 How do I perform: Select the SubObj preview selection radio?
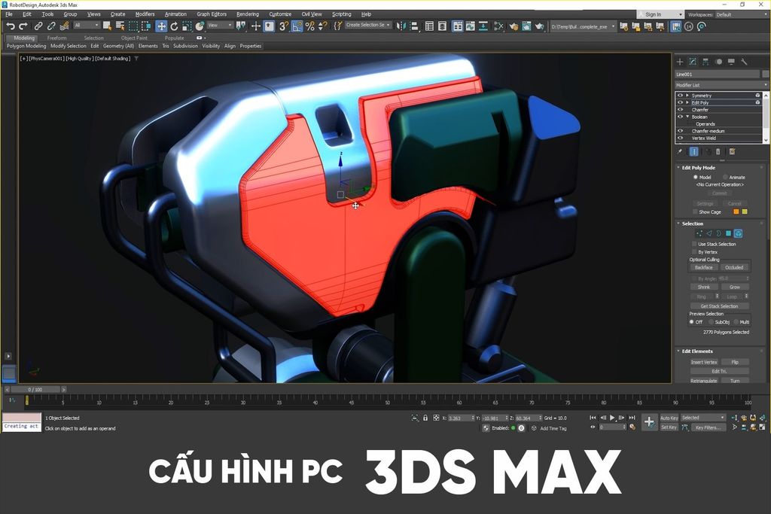coord(711,322)
